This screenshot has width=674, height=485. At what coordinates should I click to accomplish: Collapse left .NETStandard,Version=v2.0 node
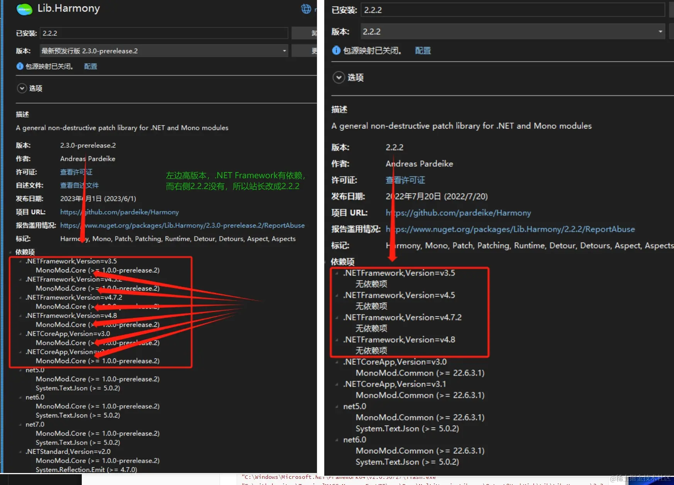pos(20,452)
